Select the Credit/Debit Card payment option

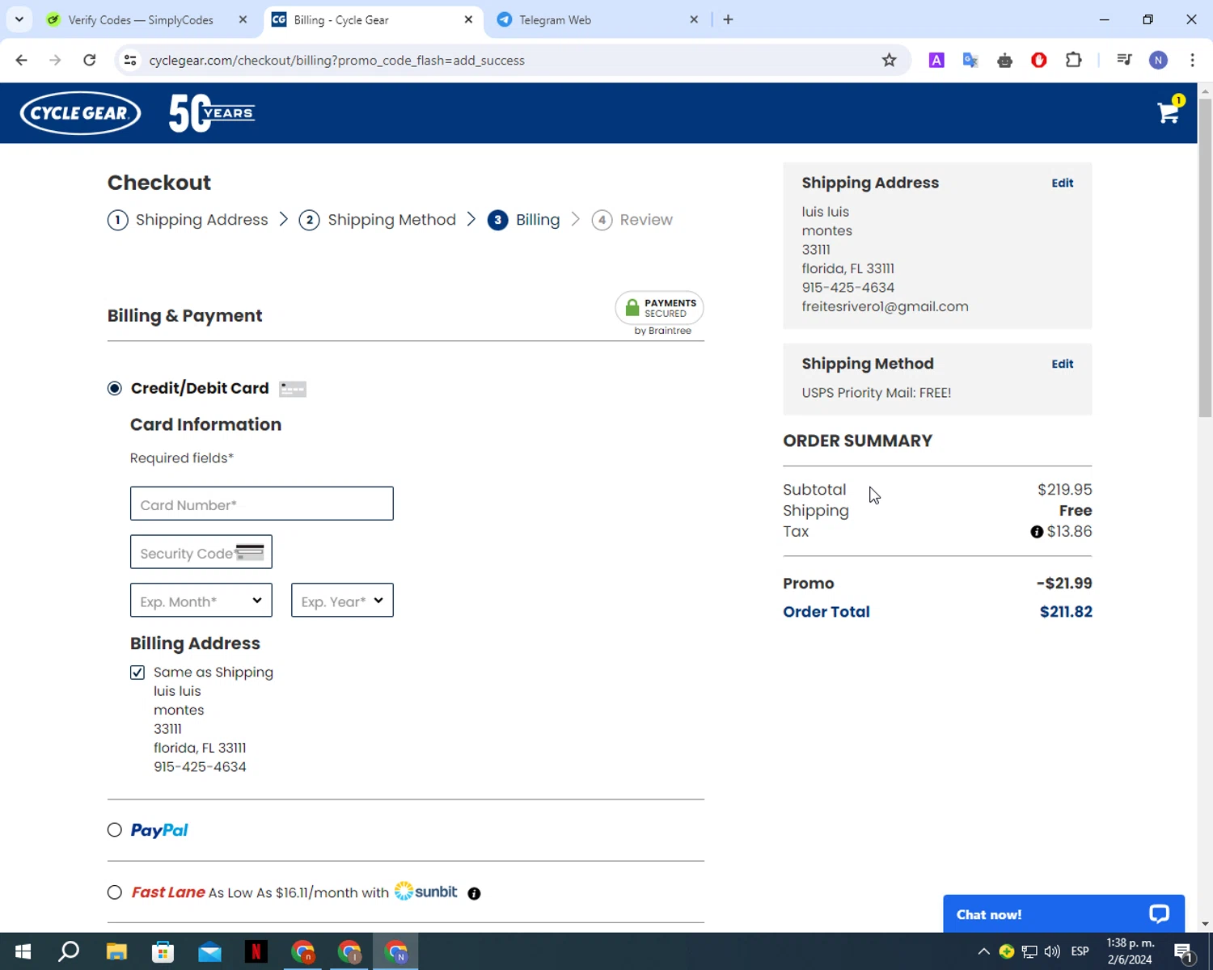[x=115, y=389]
